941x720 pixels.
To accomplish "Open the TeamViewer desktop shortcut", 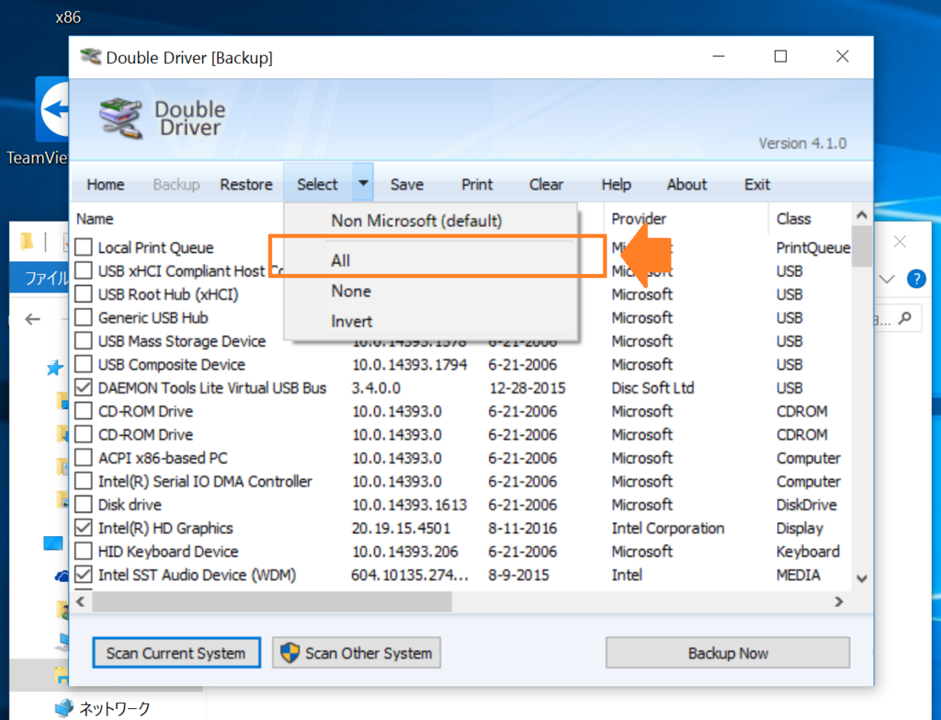I will coord(51,109).
